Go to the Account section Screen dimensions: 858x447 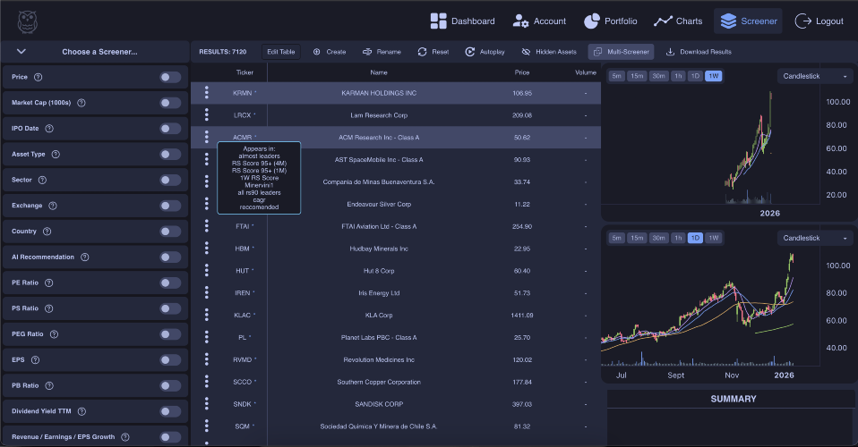click(x=539, y=21)
